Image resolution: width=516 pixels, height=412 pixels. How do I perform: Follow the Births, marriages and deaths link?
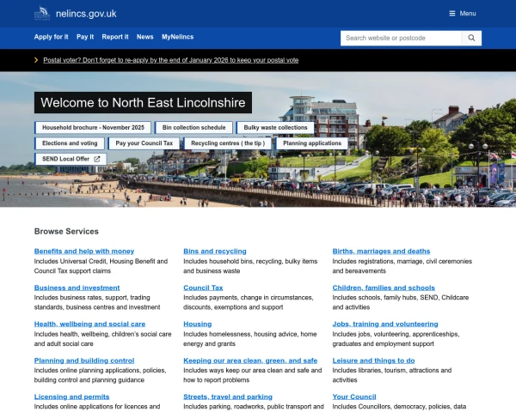[381, 251]
